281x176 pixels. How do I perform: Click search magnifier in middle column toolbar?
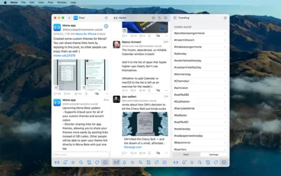pyautogui.click(x=140, y=162)
